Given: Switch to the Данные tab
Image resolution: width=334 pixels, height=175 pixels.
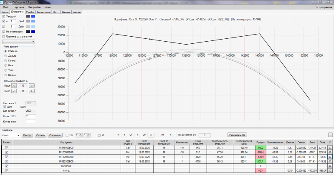Looking at the screenshot, I should [66, 12].
